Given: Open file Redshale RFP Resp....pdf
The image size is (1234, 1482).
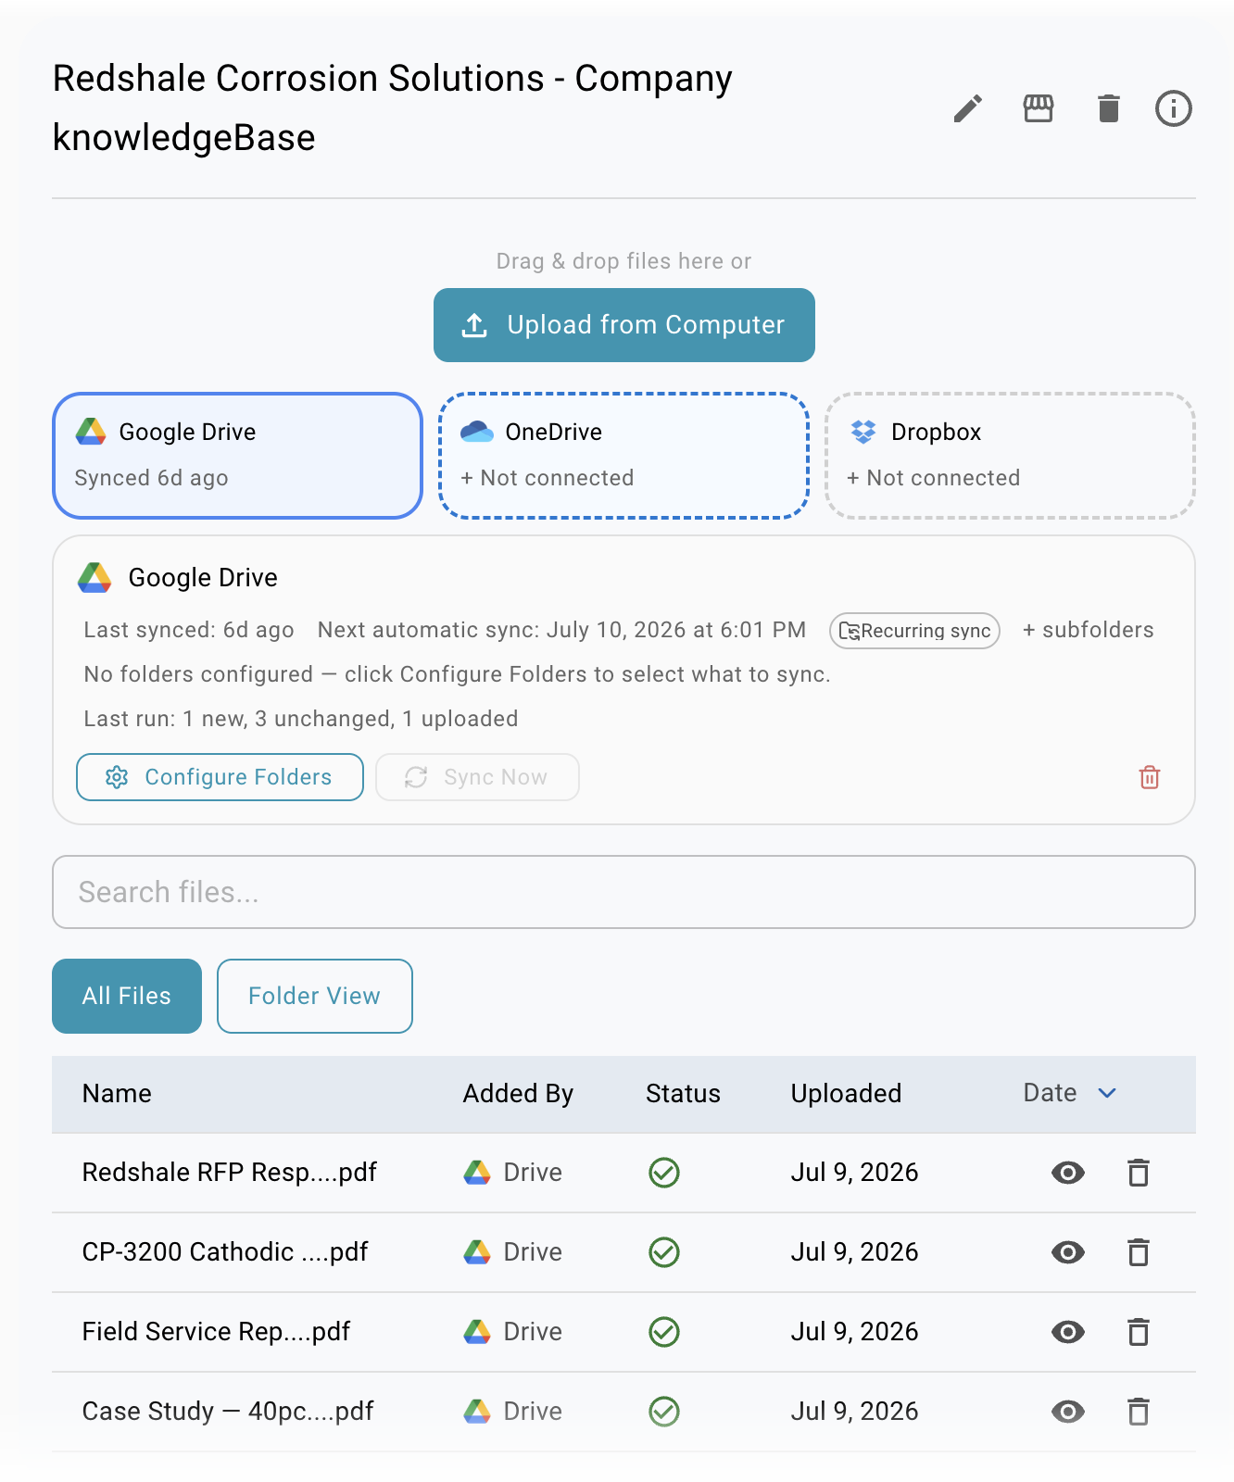Looking at the screenshot, I should click(x=229, y=1173).
